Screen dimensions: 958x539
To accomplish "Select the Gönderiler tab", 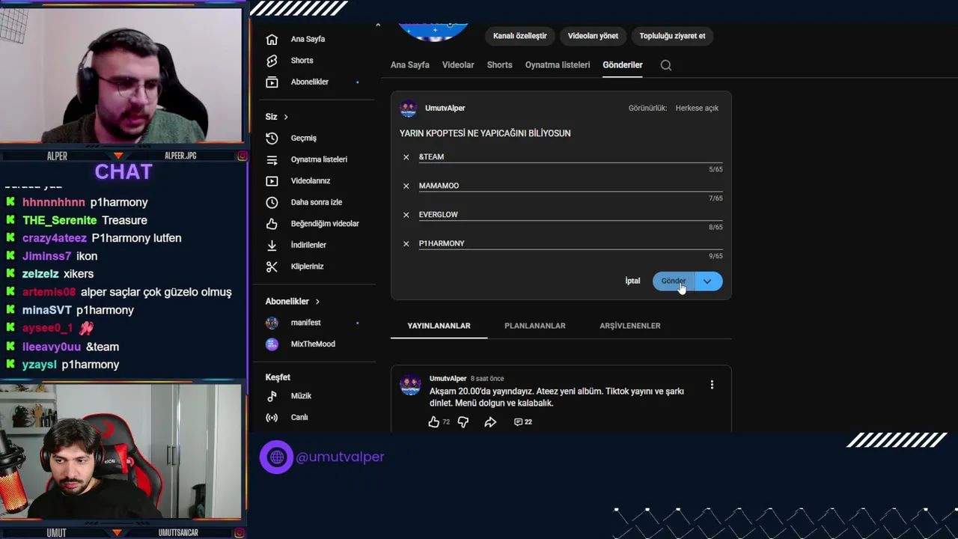I will pyautogui.click(x=623, y=65).
